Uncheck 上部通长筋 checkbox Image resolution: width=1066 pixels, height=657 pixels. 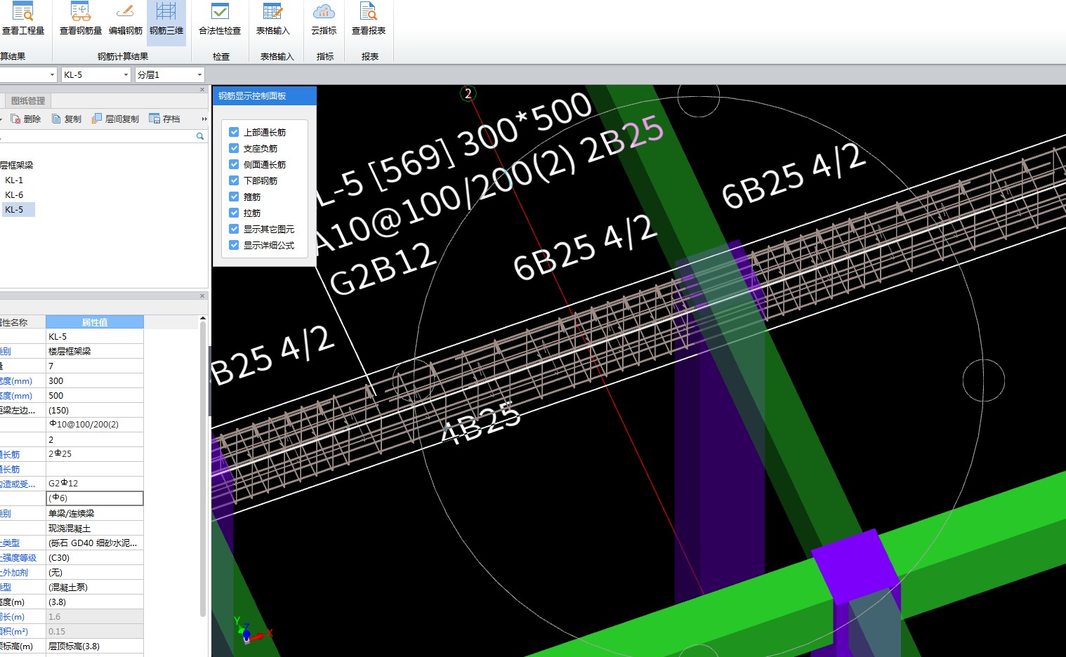pos(234,132)
